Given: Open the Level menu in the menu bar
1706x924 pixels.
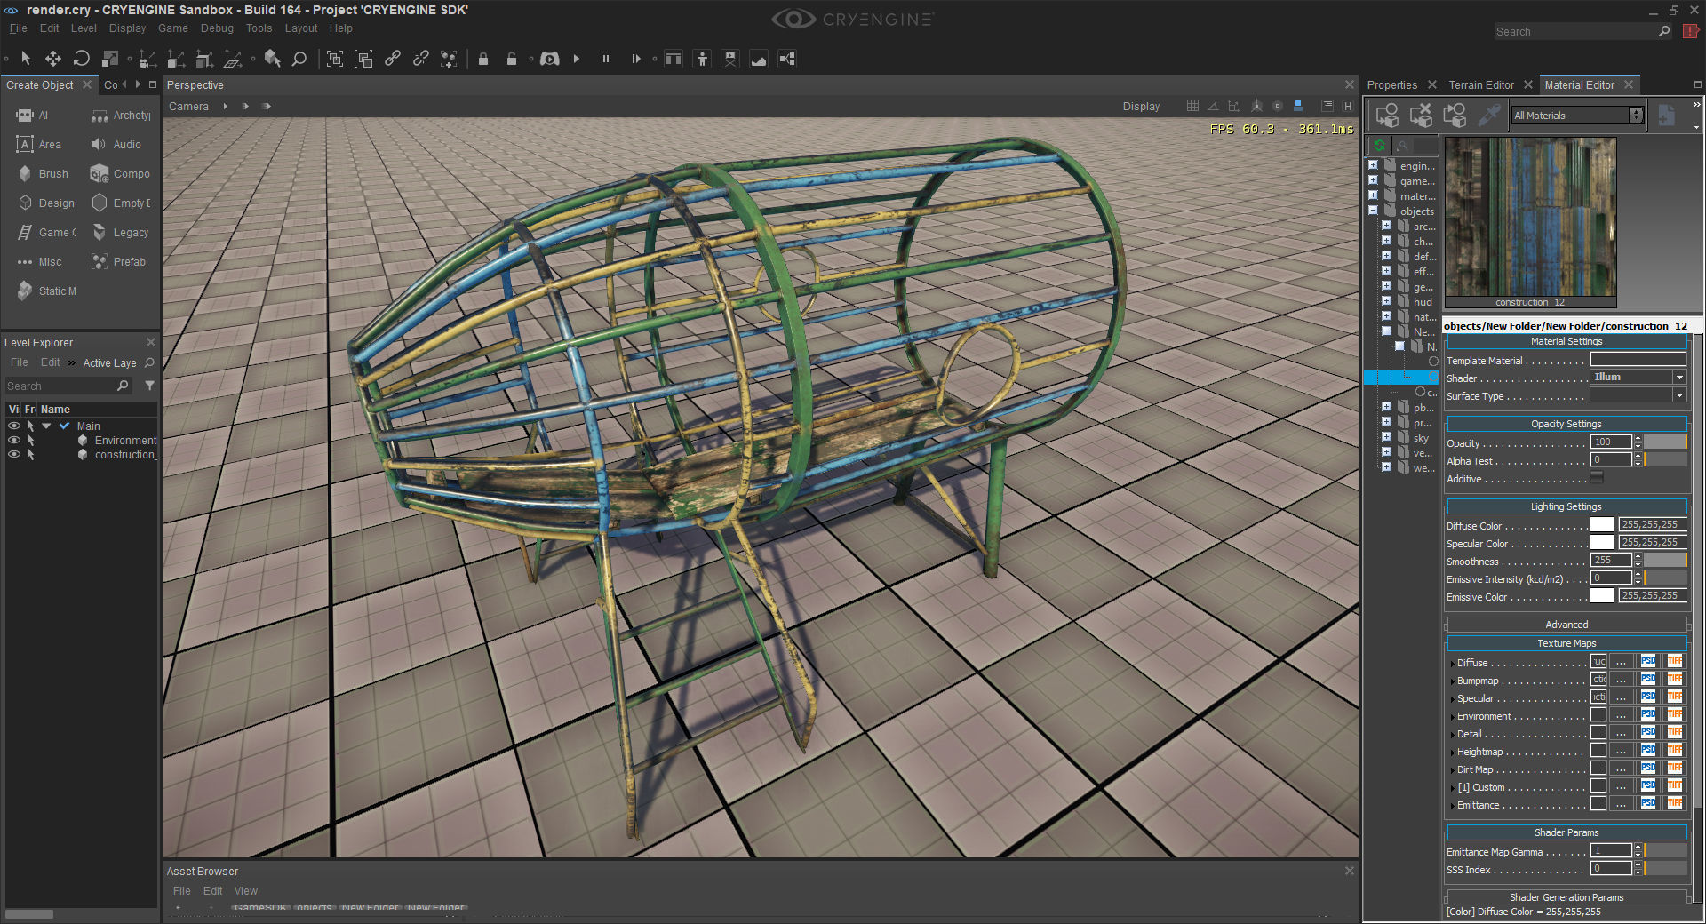Looking at the screenshot, I should pos(84,28).
